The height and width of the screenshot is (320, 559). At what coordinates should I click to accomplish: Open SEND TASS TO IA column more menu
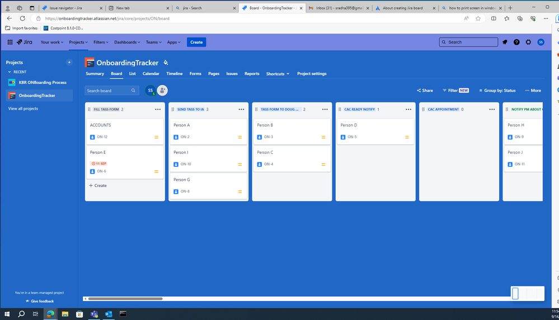[241, 110]
